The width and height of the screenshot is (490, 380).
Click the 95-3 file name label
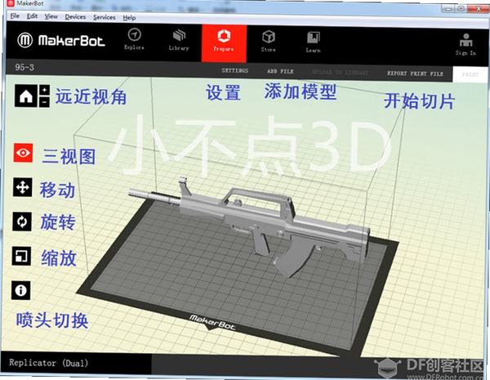[x=24, y=67]
